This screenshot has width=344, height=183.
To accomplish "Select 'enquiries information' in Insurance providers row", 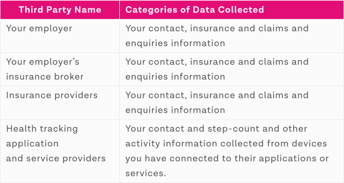I will pyautogui.click(x=175, y=110).
